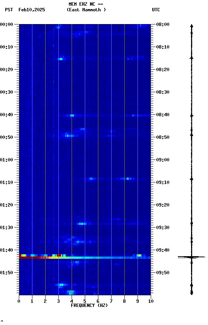The image size is (208, 325).
Task: Click the 00:30 PST time label
Action: tap(6, 92)
